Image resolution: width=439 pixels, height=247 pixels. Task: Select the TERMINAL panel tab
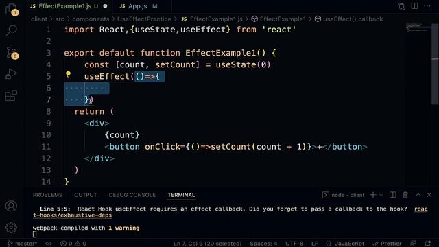181,195
